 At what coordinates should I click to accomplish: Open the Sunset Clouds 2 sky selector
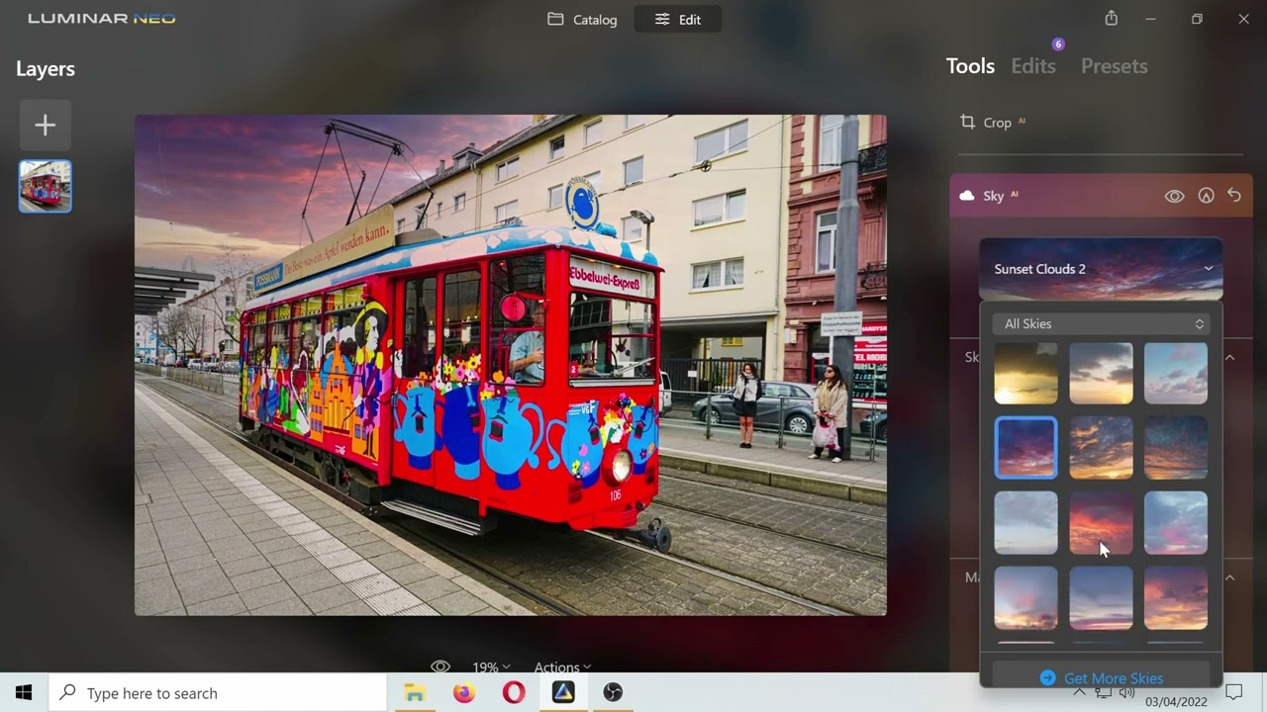1101,269
